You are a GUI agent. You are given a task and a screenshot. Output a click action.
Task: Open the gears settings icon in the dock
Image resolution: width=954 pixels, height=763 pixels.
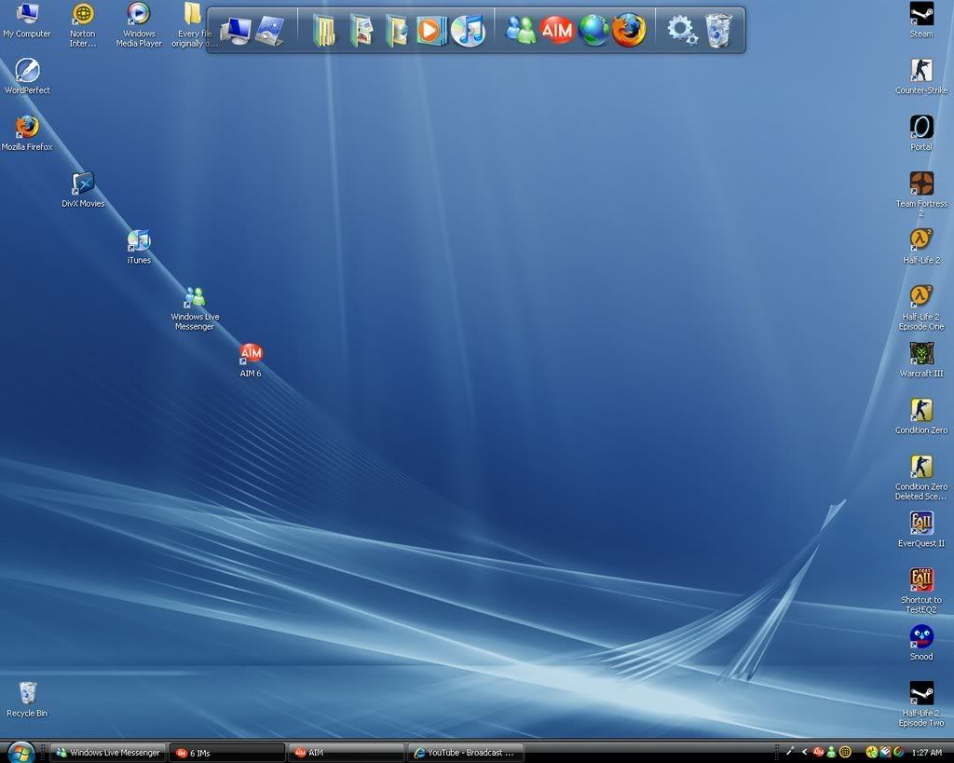[x=681, y=30]
